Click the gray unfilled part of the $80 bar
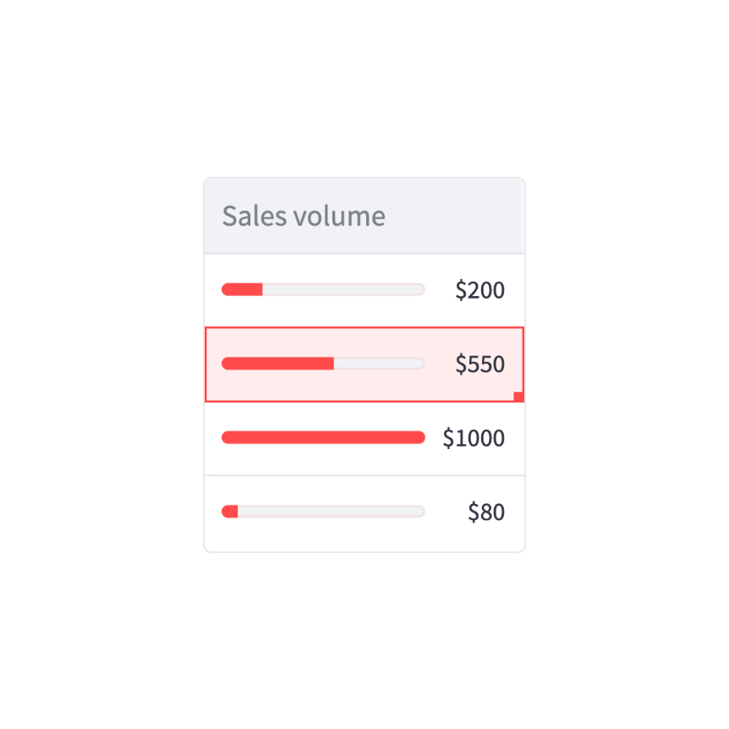Screen dimensions: 729x729 tap(330, 512)
